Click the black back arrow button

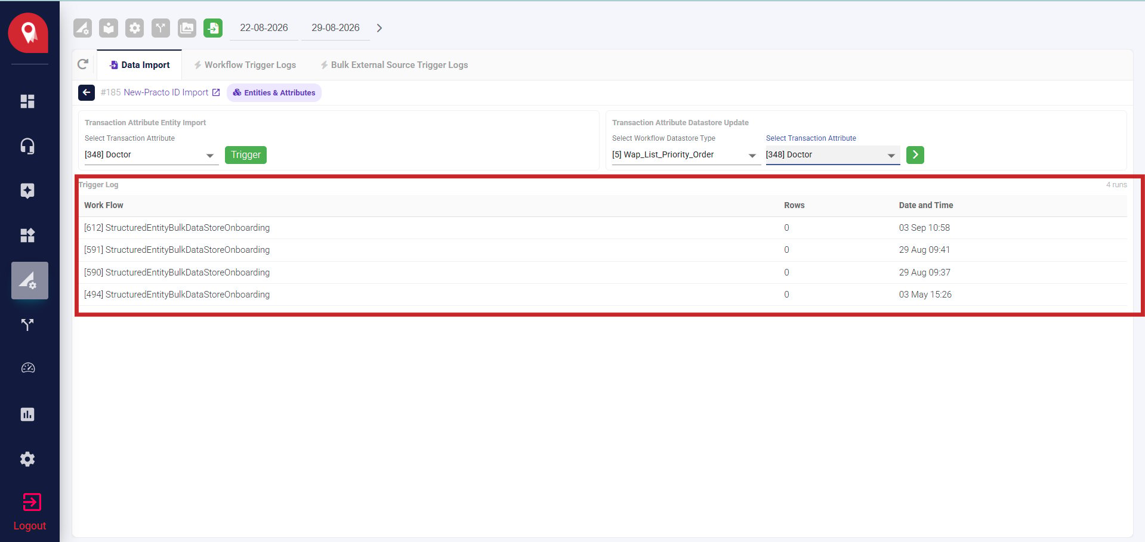87,92
